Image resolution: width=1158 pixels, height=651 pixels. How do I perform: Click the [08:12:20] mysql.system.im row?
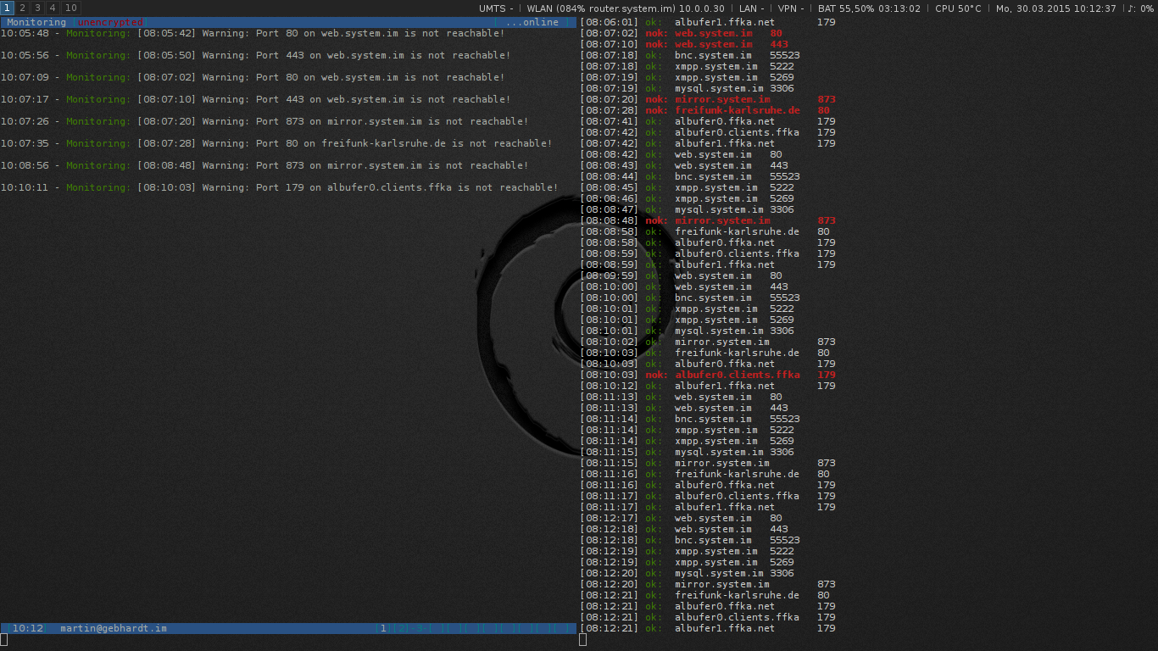click(x=688, y=573)
